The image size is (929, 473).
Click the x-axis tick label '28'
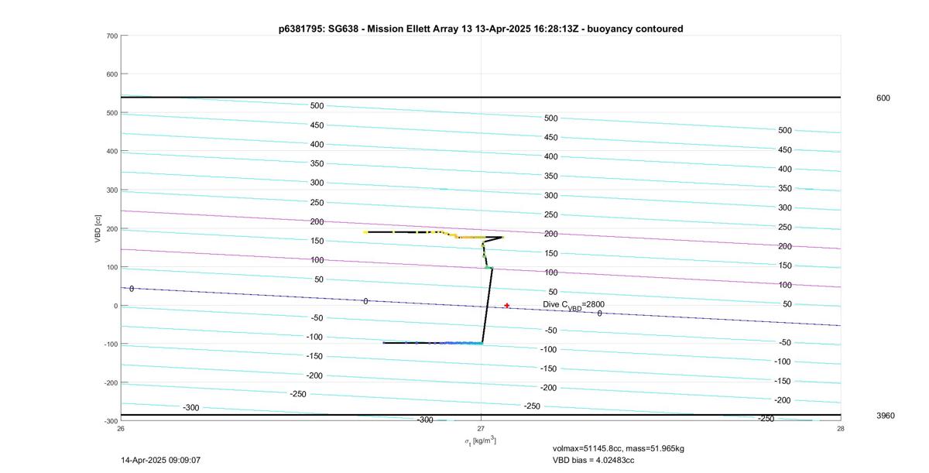[x=841, y=428]
